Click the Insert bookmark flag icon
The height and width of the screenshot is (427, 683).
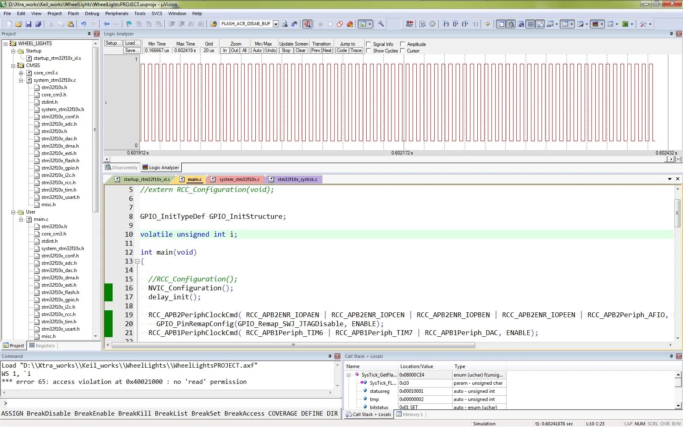[x=129, y=24]
